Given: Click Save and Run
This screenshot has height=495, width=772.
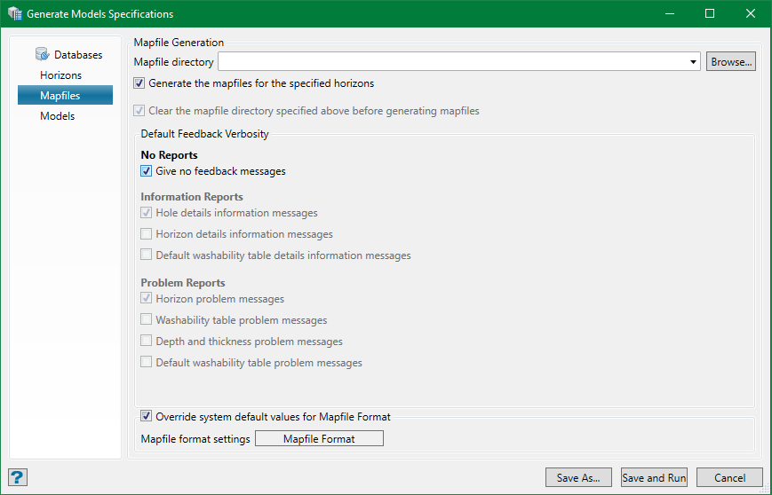Looking at the screenshot, I should [x=654, y=477].
